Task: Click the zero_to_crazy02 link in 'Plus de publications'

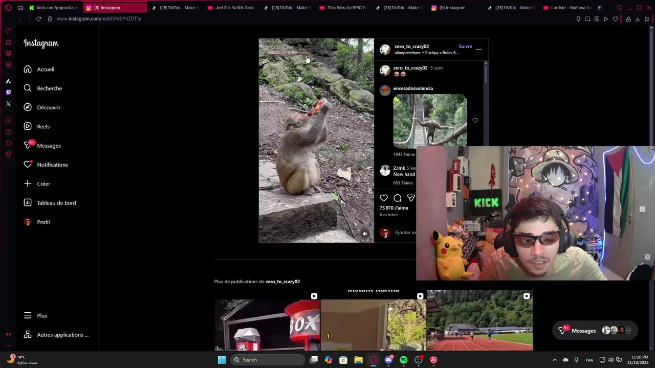Action: (x=282, y=282)
